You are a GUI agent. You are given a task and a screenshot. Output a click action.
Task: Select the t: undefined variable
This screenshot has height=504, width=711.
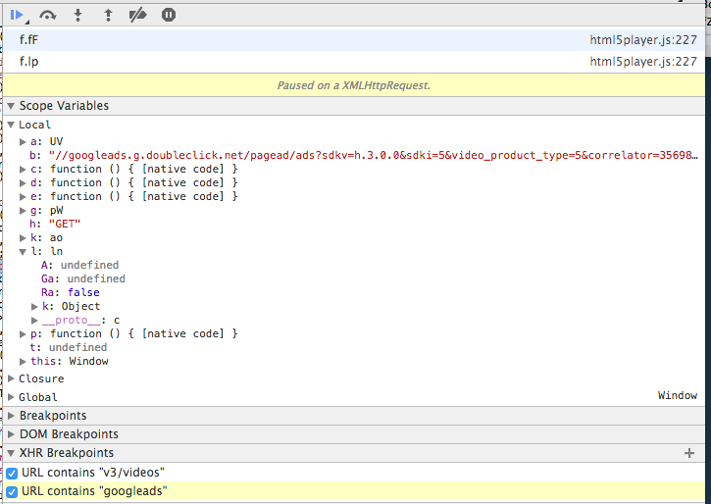pyautogui.click(x=69, y=348)
